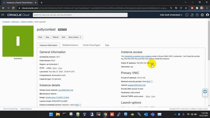Click the Chrome icon on the taskbar
The image size is (210, 118).
coord(105,114)
